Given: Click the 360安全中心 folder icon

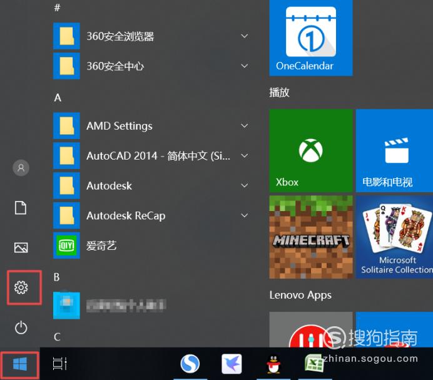Looking at the screenshot, I should click(66, 66).
